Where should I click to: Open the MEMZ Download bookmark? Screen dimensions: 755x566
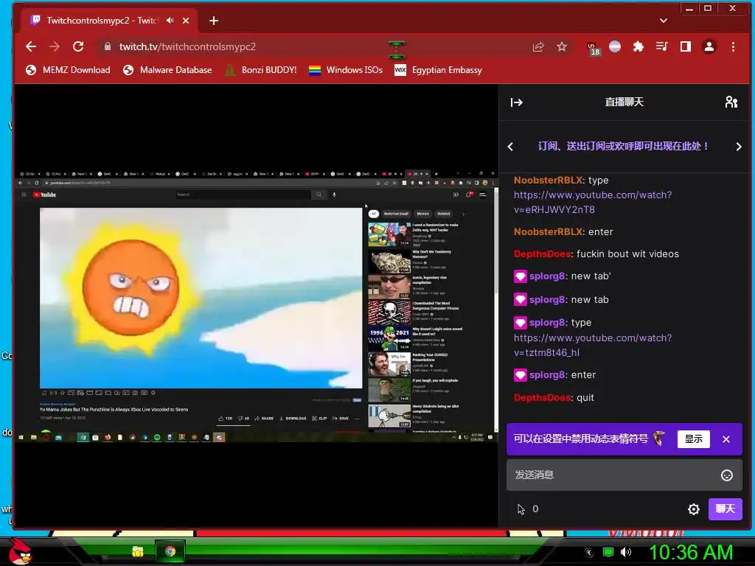tap(68, 70)
